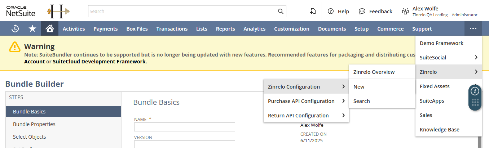Viewport: 489px width, 148px height.
Task: Click the change roles icon beside Alex Wolfe
Action: click(405, 11)
